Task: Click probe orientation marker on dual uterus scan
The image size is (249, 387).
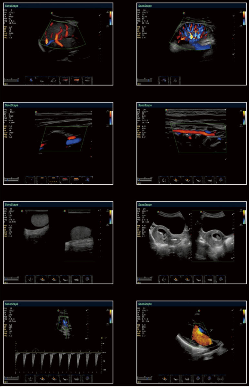Action: click(158, 212)
